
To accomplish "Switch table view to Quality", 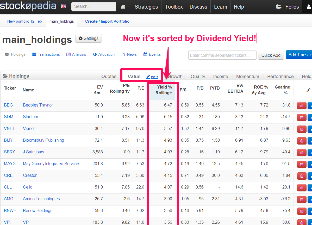I will click(198, 77).
